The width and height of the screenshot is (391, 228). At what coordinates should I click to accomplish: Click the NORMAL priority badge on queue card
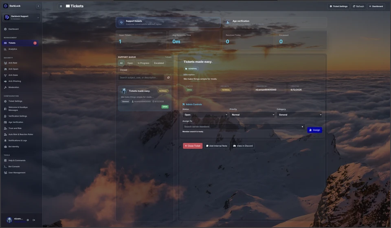pos(163,91)
